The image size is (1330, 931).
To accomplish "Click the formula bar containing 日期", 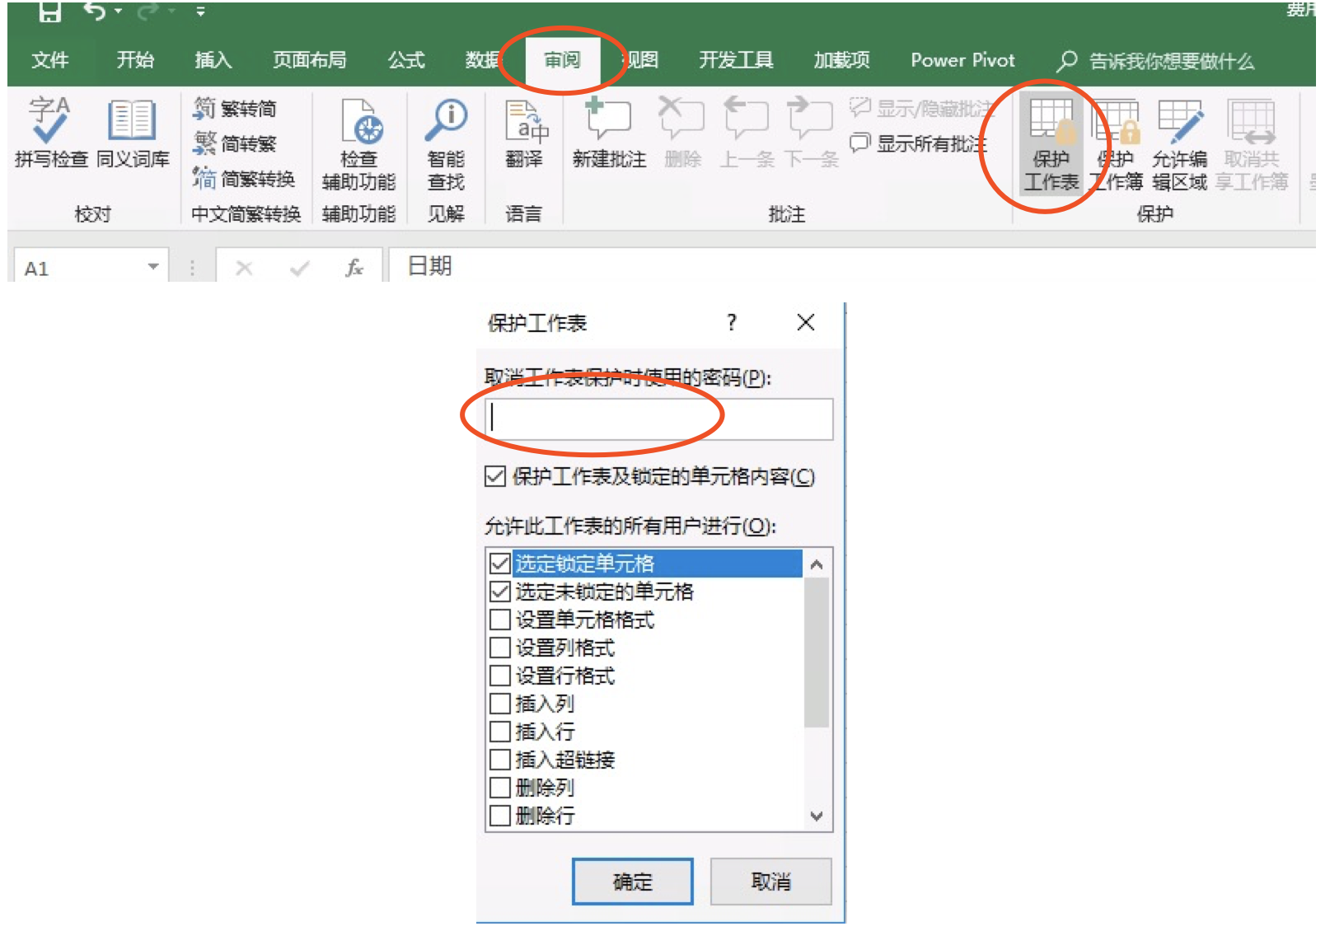I will tap(851, 266).
